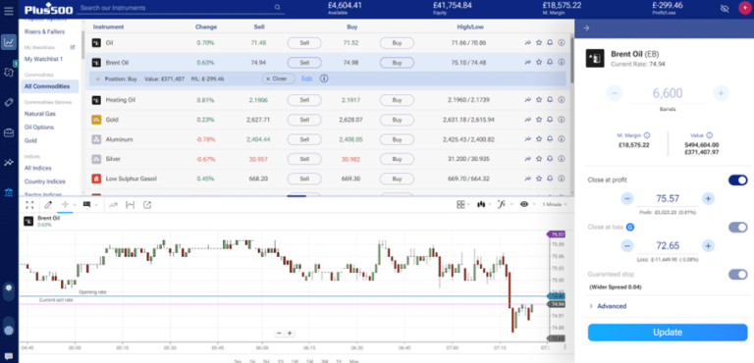Toggle Guaranteed stop switch
Screen dimensions: 754x363
pos(738,274)
